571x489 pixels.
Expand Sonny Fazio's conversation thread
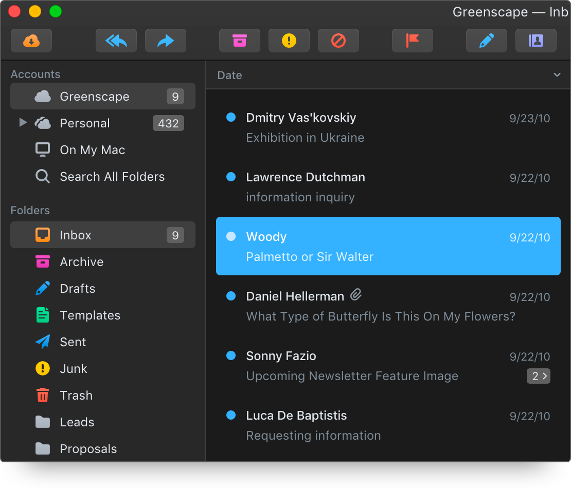(x=538, y=376)
